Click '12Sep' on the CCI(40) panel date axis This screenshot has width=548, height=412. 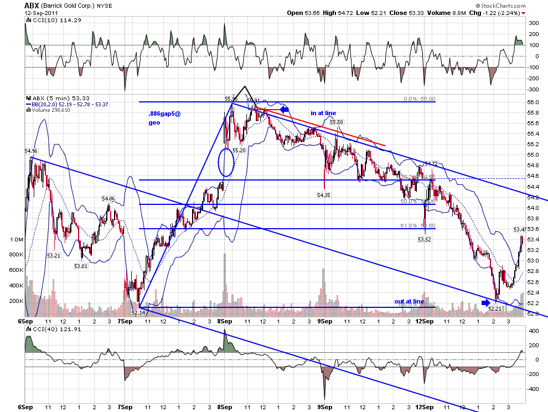(424, 407)
